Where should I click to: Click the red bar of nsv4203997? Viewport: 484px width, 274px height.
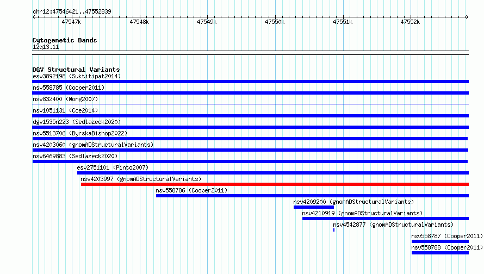click(x=275, y=184)
